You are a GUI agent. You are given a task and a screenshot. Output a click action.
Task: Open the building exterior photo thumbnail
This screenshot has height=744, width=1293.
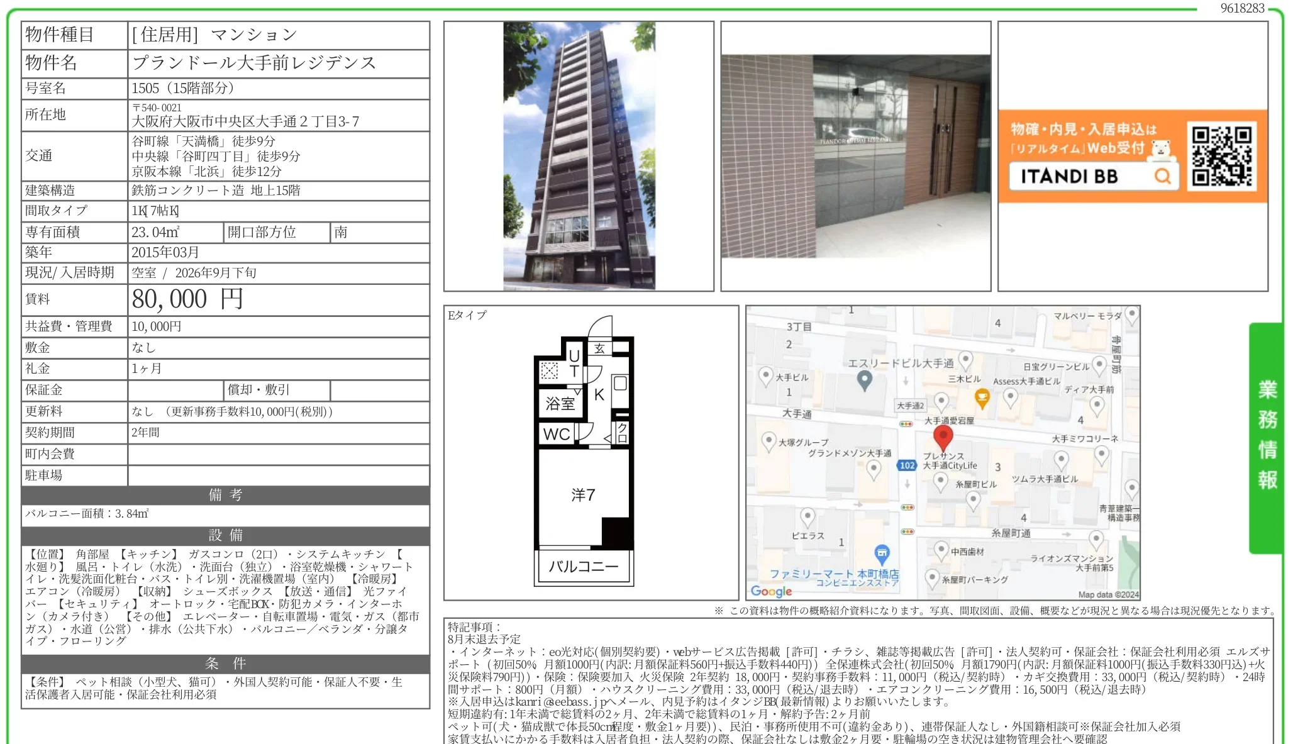pyautogui.click(x=579, y=156)
